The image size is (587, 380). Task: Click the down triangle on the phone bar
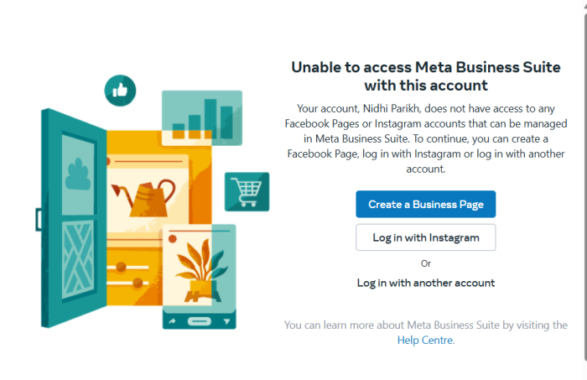(x=227, y=321)
